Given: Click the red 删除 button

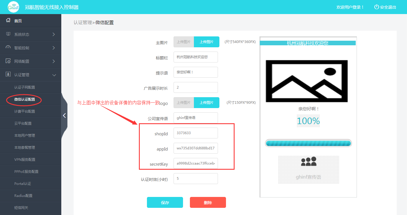Looking at the screenshot, I should point(208,202).
